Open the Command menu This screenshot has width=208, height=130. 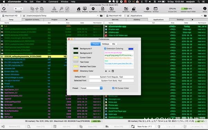tap(53, 2)
